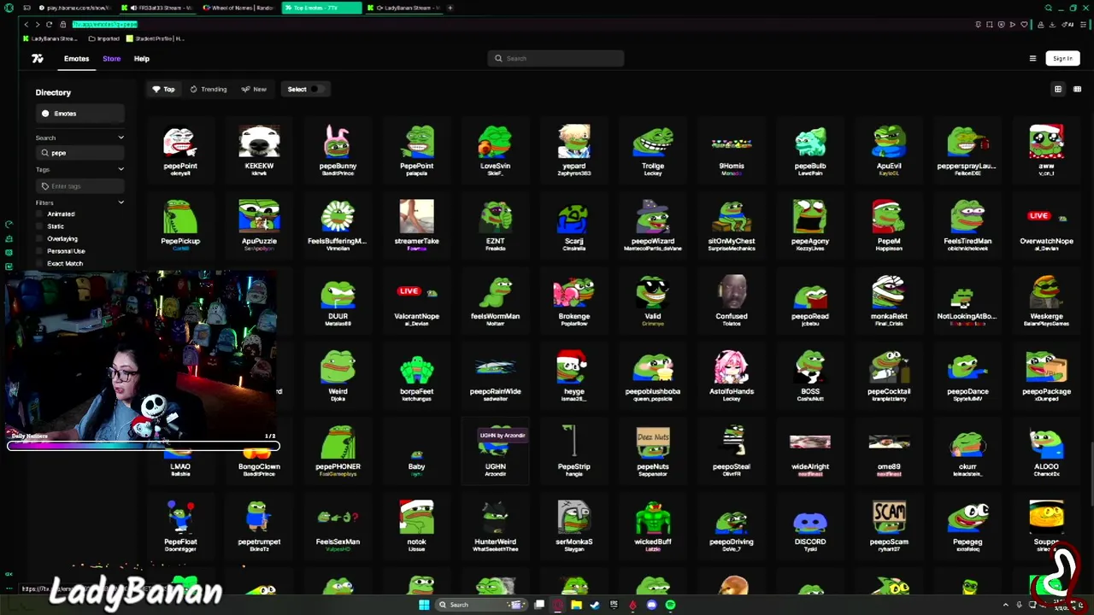Select the DUUR emote
This screenshot has width=1094, height=615.
338,301
